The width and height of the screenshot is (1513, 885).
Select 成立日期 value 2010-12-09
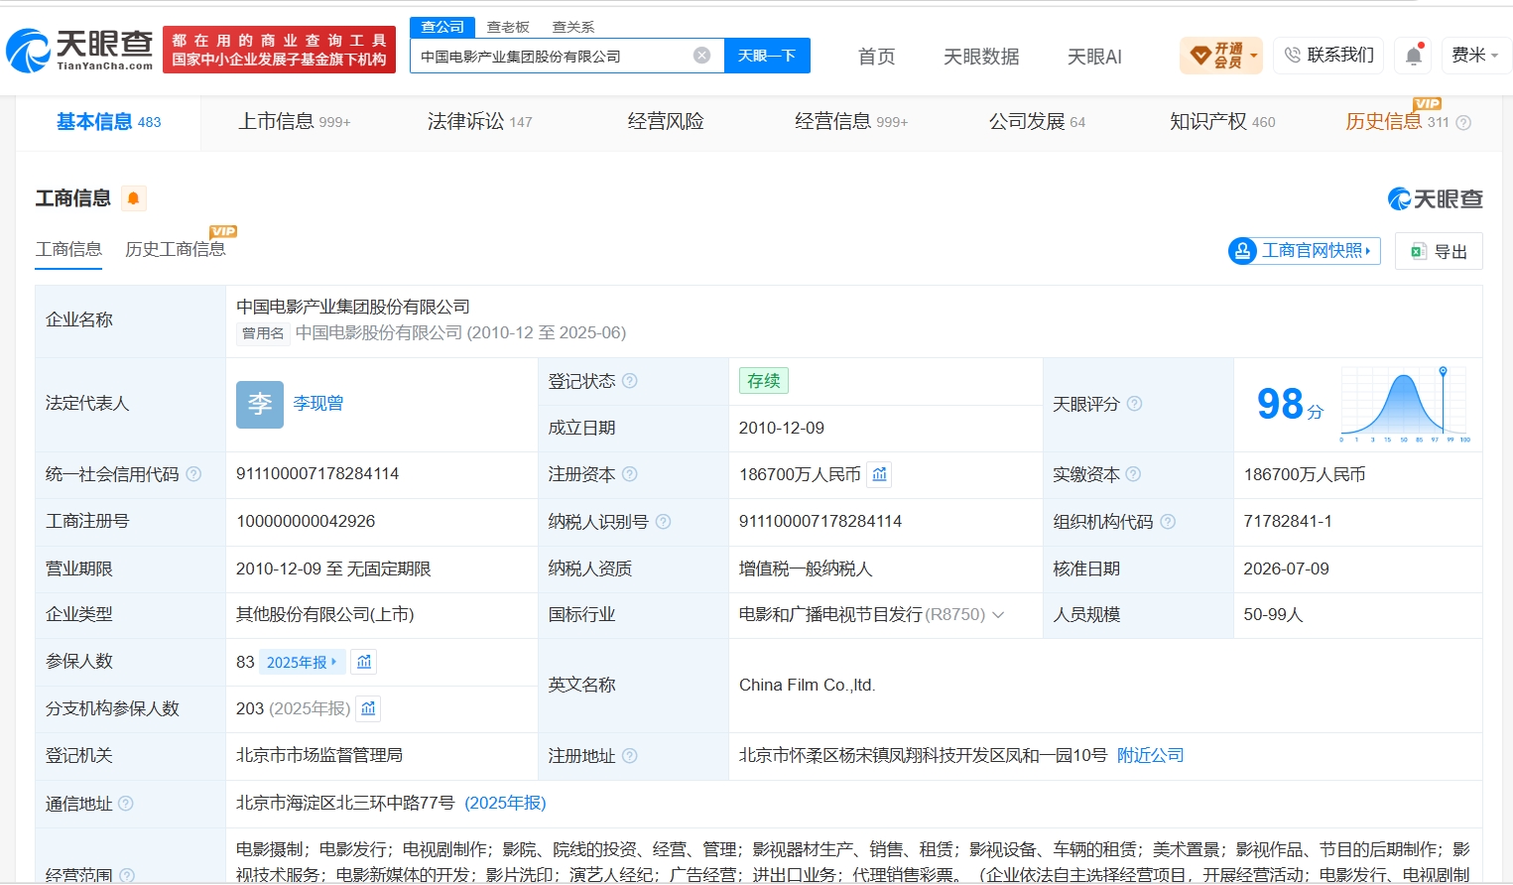tap(782, 429)
